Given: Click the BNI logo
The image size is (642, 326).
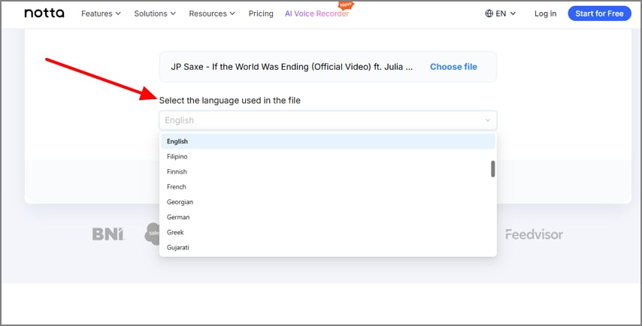Looking at the screenshot, I should click(x=108, y=234).
